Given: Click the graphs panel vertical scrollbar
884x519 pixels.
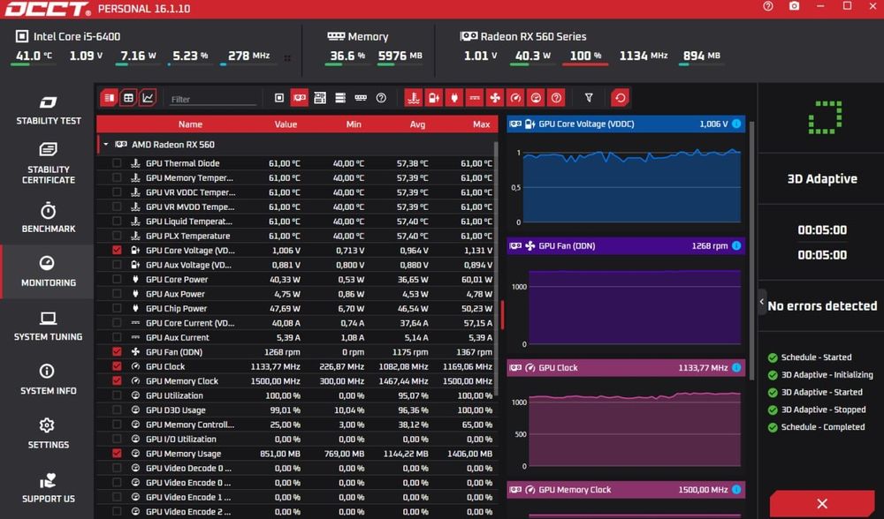Looking at the screenshot, I should pos(752,251).
